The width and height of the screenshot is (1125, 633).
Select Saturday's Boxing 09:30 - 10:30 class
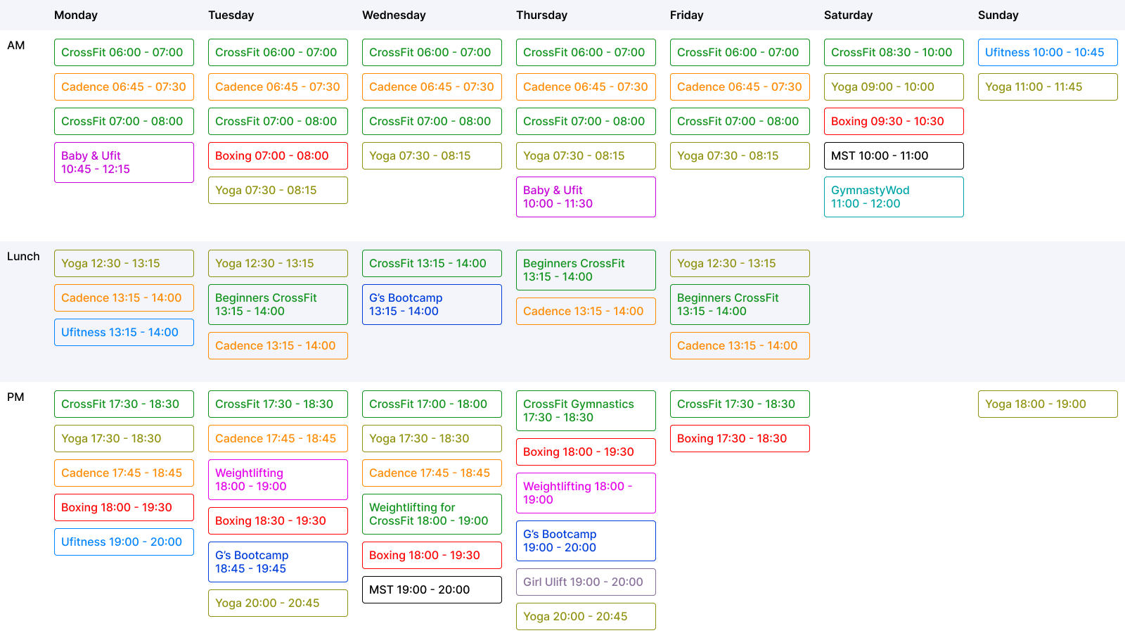pyautogui.click(x=894, y=121)
